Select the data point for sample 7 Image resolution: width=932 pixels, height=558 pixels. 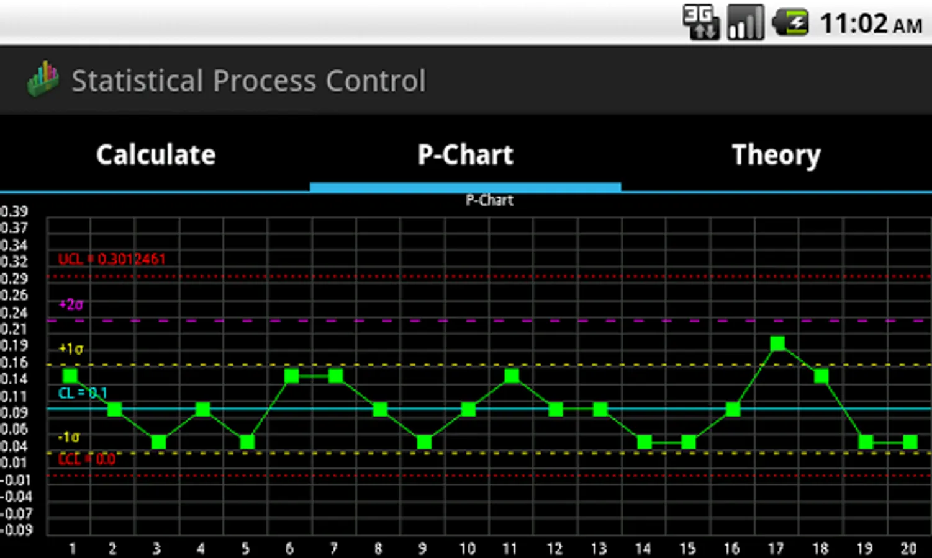[x=335, y=376]
